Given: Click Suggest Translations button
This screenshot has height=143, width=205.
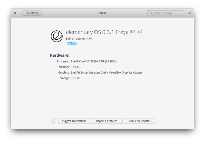Looking at the screenshot, I should pyautogui.click(x=74, y=121).
